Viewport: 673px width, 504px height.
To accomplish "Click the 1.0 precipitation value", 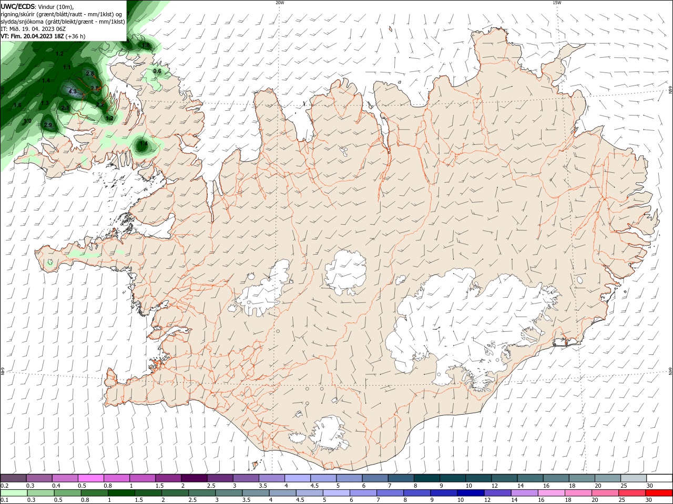I will point(27,121).
